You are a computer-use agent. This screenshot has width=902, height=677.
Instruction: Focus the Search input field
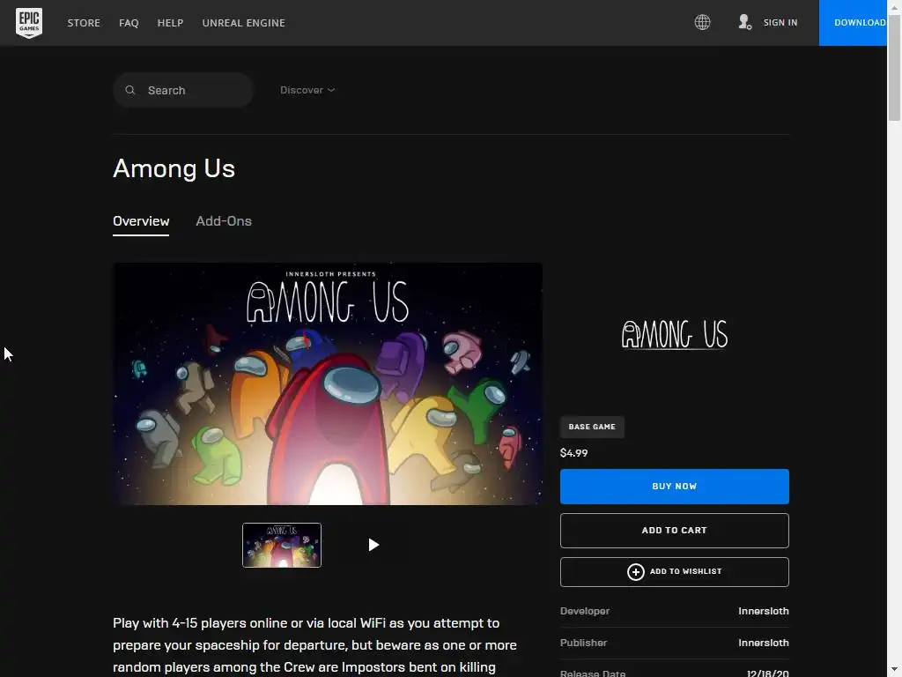coord(183,91)
